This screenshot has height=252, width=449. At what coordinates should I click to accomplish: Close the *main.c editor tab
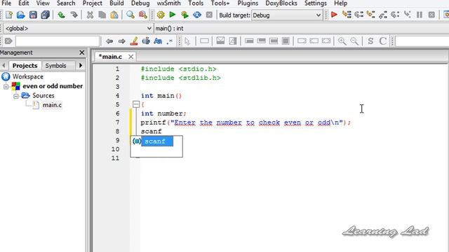131,57
